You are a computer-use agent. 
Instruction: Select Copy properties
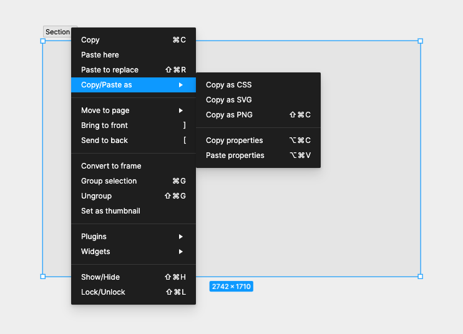(258, 140)
